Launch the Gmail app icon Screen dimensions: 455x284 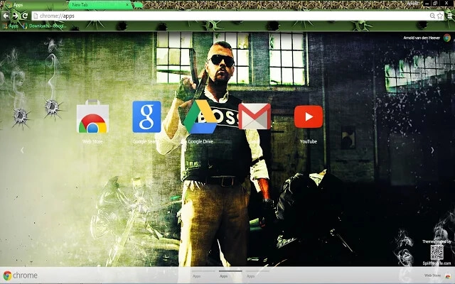[255, 116]
